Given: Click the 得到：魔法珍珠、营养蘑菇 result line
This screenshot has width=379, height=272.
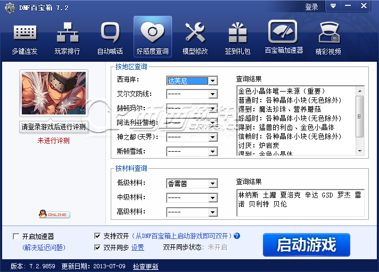Looking at the screenshot, I should 279,109.
